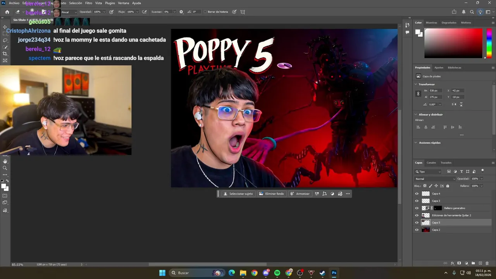The width and height of the screenshot is (496, 279).
Task: Create new adjustment layer icon
Action: [466, 263]
